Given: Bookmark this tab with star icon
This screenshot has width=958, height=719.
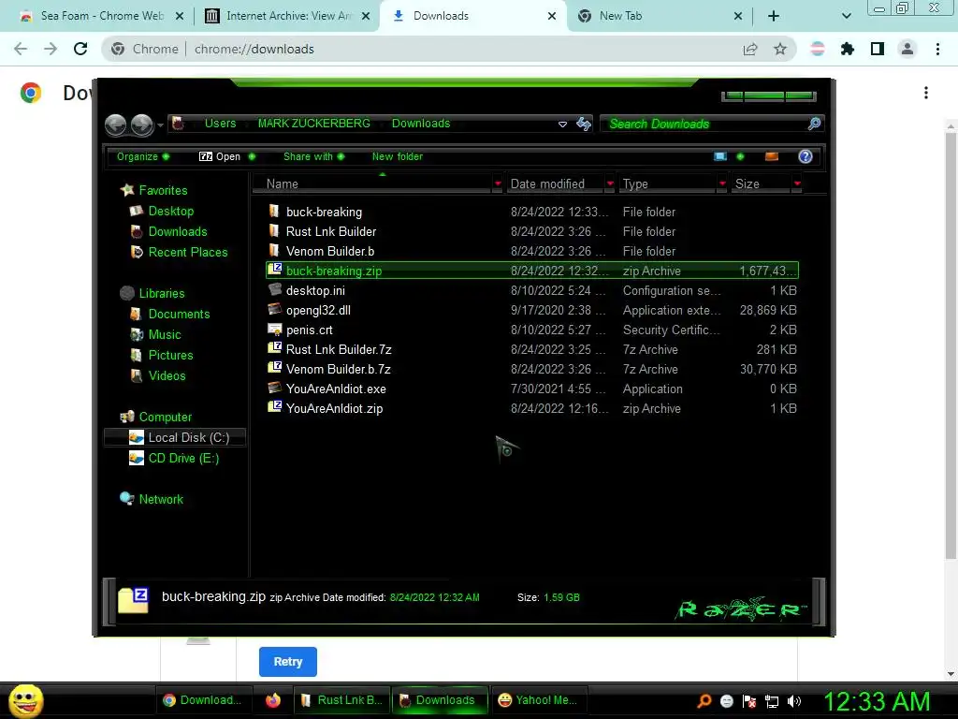Looking at the screenshot, I should (x=780, y=49).
